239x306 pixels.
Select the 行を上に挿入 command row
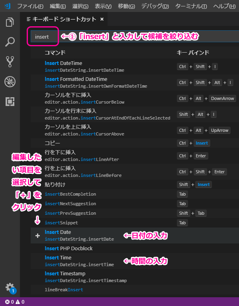click(135, 172)
